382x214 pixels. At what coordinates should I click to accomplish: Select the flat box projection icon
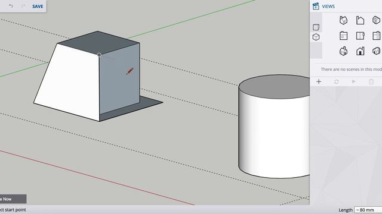316,27
